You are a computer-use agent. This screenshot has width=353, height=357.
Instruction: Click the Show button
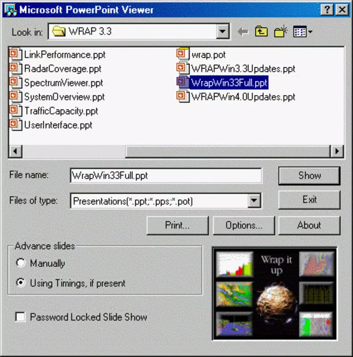click(x=309, y=175)
